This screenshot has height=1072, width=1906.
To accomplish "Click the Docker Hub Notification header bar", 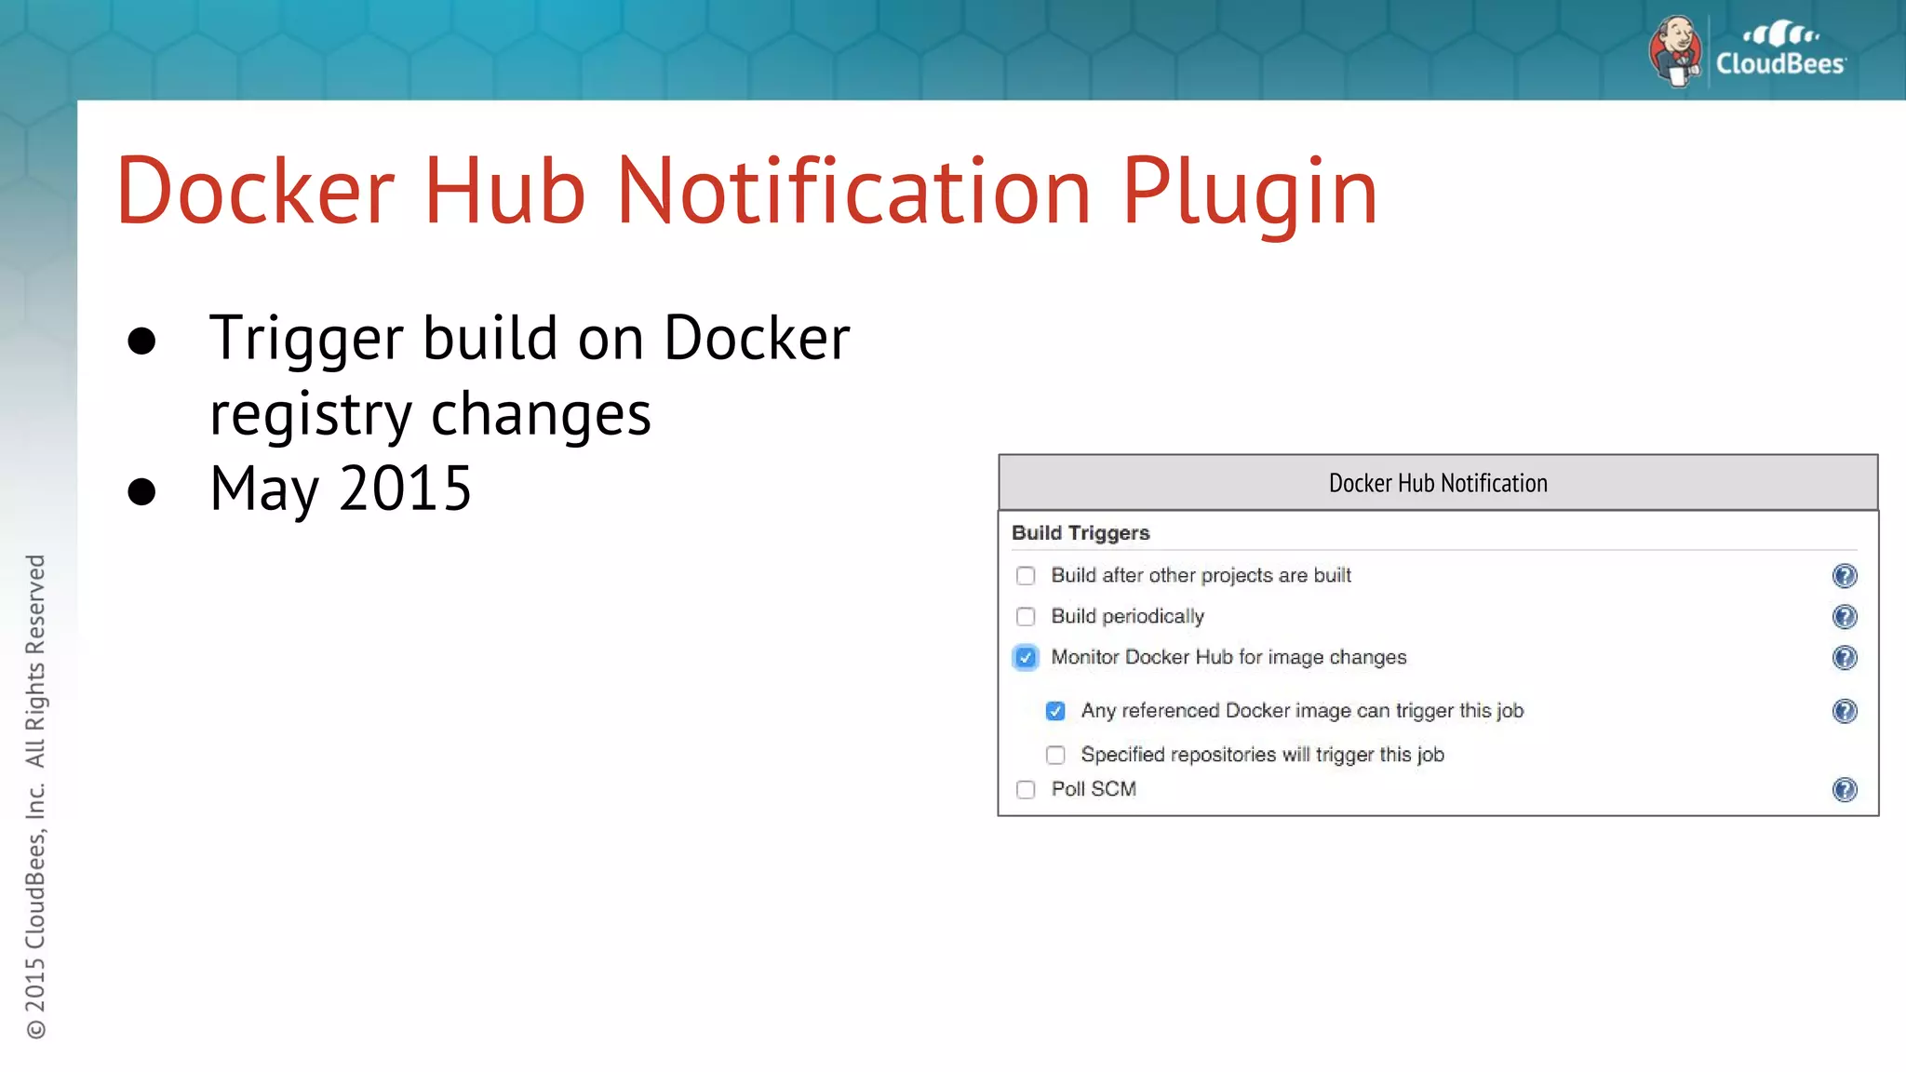I will 1438,483.
